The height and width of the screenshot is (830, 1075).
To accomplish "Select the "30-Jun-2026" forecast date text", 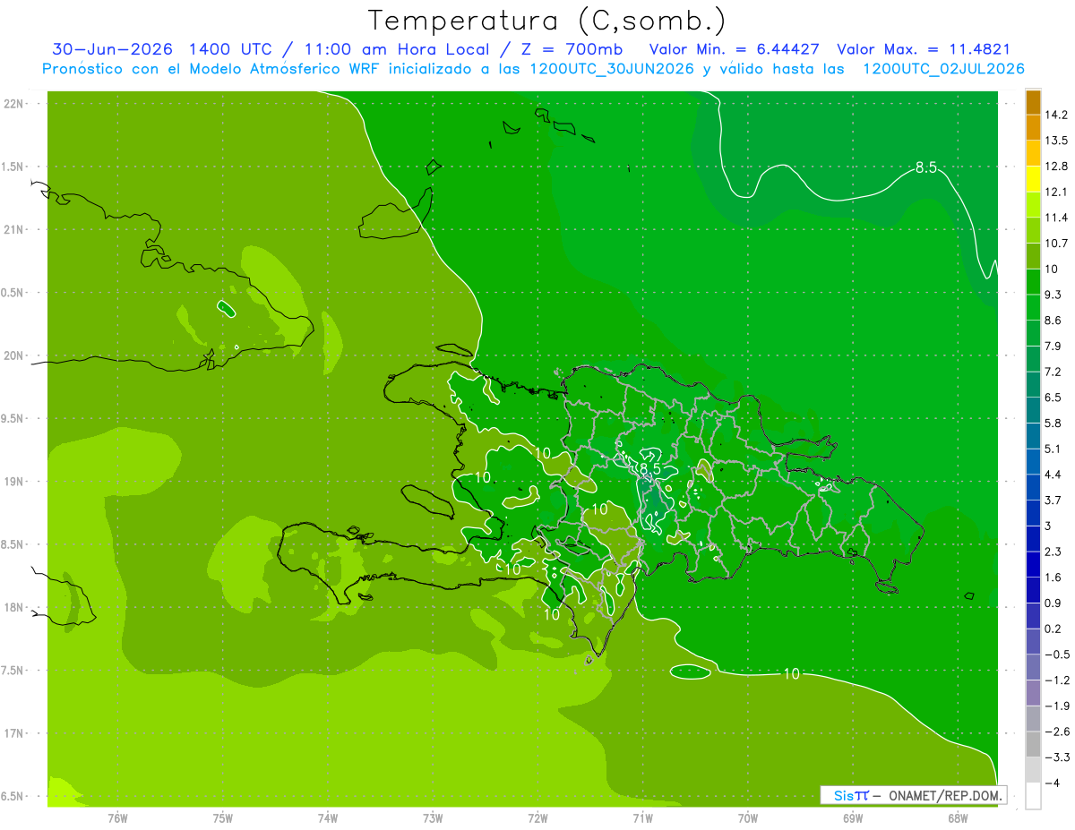I will pos(112,49).
